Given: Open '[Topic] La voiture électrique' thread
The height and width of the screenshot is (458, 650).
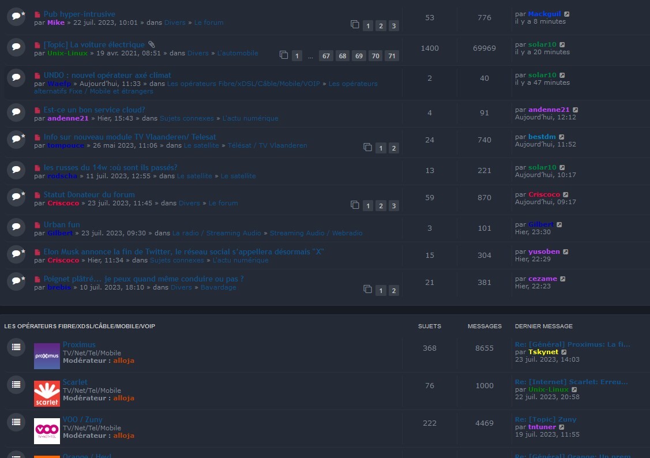Looking at the screenshot, I should pyautogui.click(x=94, y=45).
